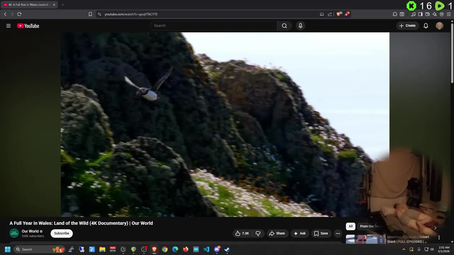Bookmark this page icon

pyautogui.click(x=90, y=14)
